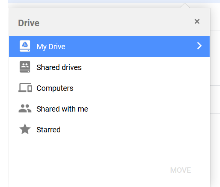Image resolution: width=220 pixels, height=187 pixels.
Task: Click the Shared with me people icon
Action: pyautogui.click(x=25, y=109)
